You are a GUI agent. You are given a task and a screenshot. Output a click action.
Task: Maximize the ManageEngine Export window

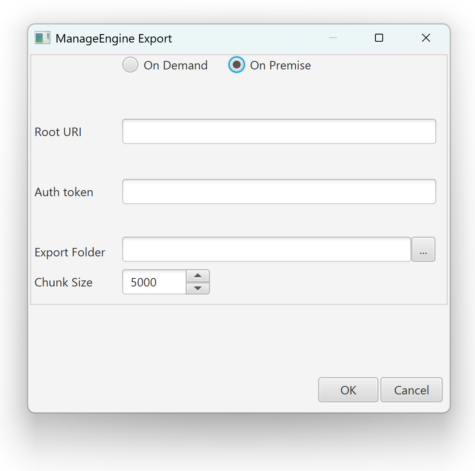tap(379, 38)
